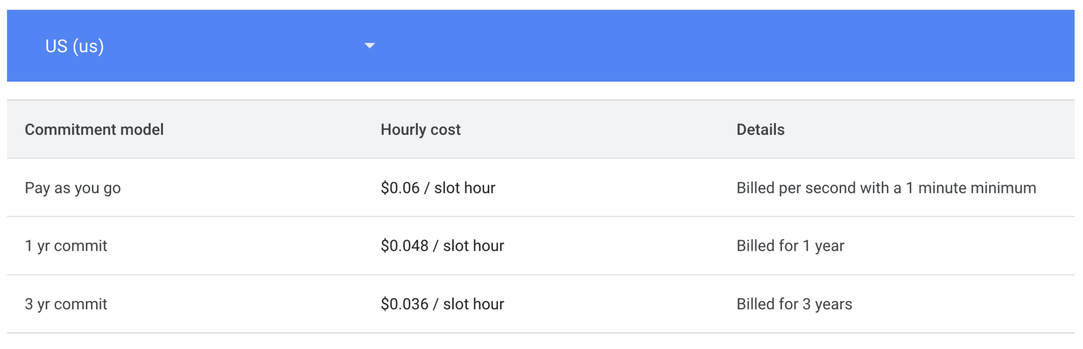Click the $0.048 / slot hour price

442,245
